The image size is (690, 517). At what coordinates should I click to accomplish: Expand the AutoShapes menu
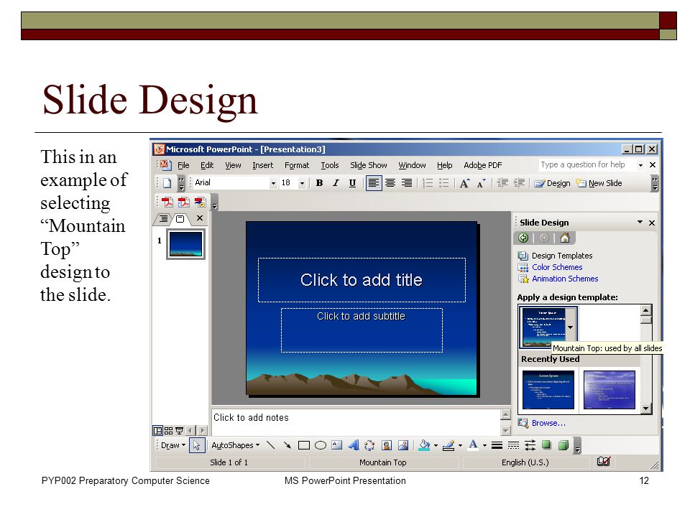(236, 445)
